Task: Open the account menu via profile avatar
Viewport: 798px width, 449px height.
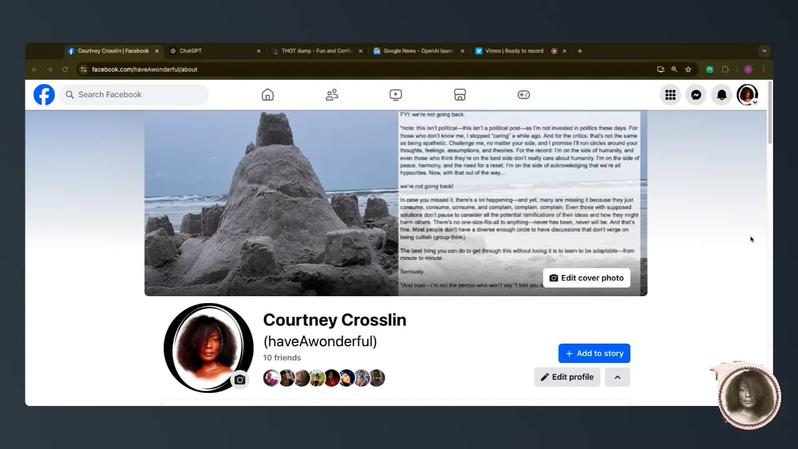Action: coord(747,95)
